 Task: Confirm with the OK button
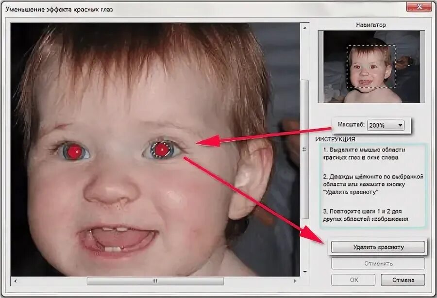[x=353, y=280]
